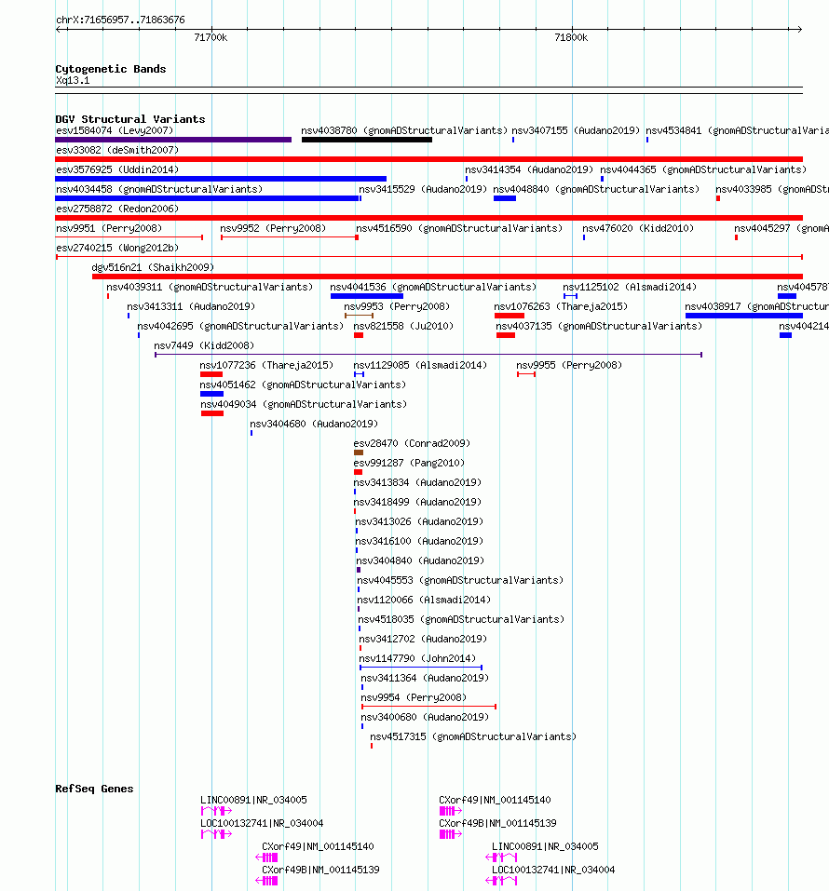Open variant esv2758872 (Redon2006)

pyautogui.click(x=117, y=209)
